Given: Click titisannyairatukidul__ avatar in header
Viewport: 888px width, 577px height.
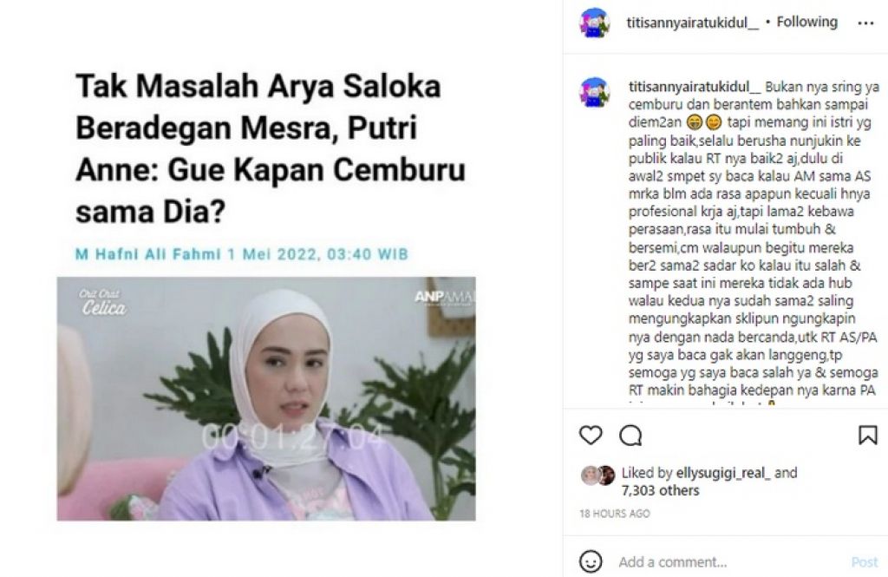Looking at the screenshot, I should coord(594,23).
